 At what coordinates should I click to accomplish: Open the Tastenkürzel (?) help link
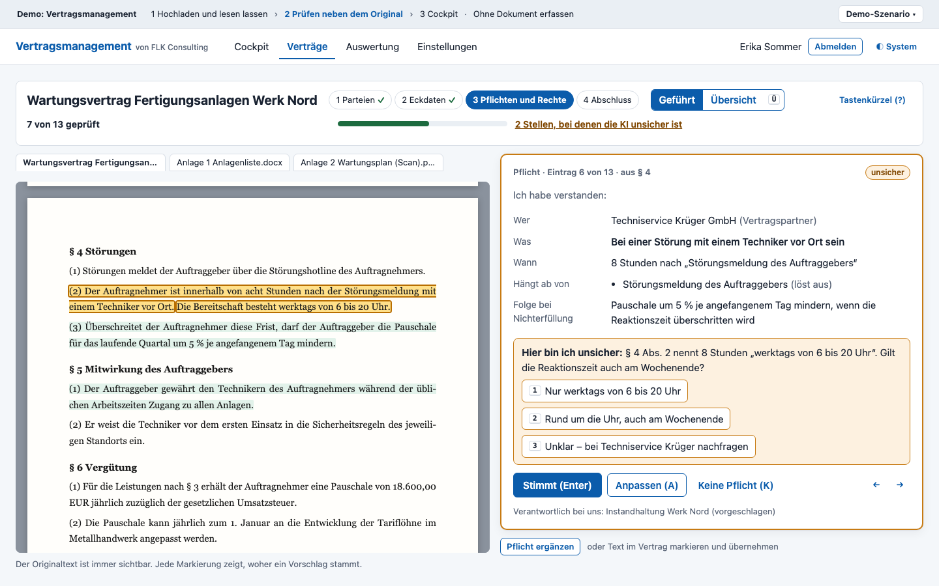click(872, 100)
